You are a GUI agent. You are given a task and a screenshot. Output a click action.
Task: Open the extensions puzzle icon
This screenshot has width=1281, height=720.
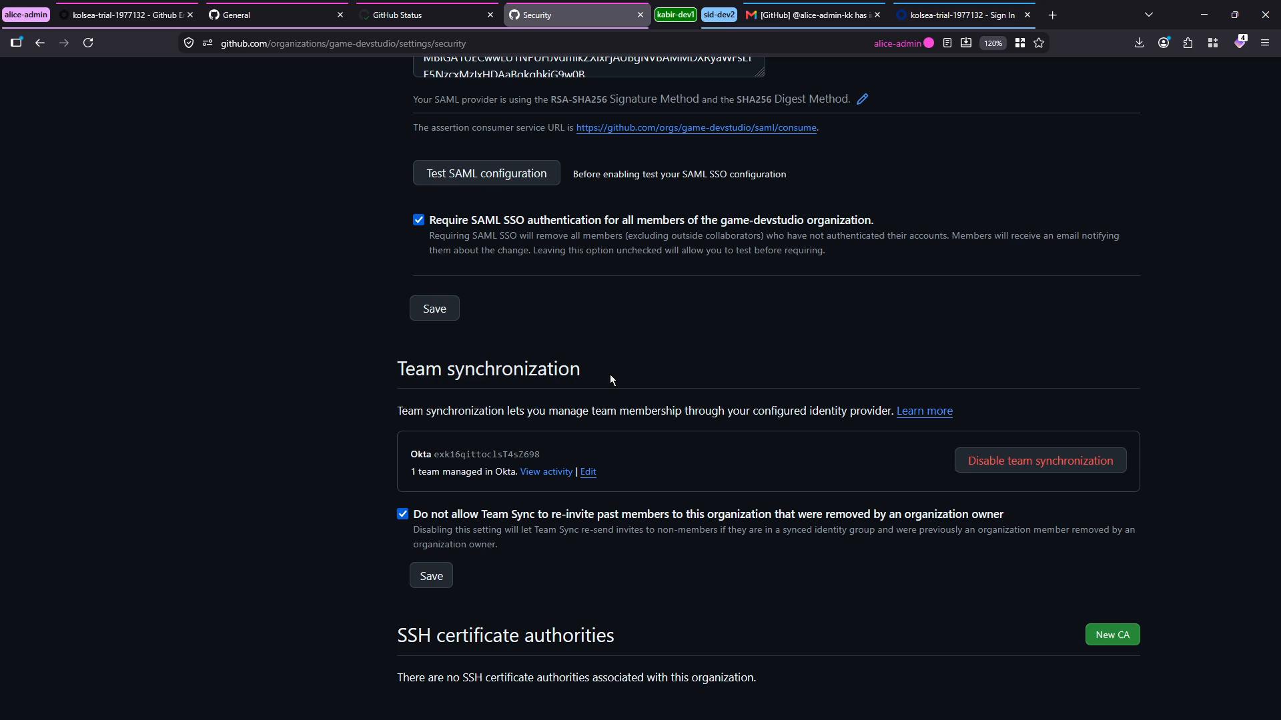click(1188, 43)
